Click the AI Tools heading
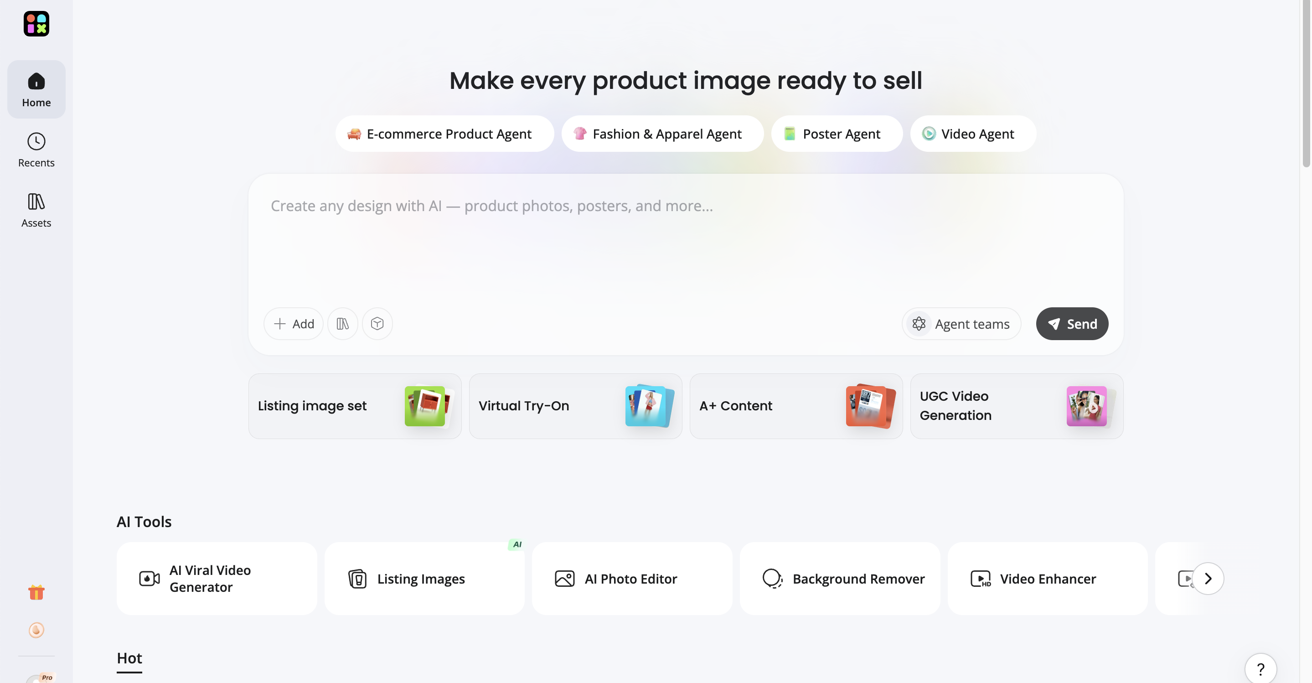 (144, 522)
